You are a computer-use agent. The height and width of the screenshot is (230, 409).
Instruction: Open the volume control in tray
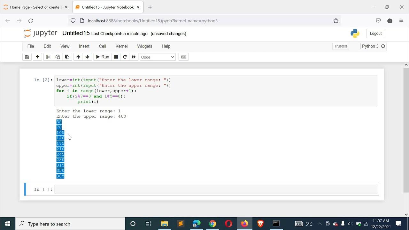[350, 224]
